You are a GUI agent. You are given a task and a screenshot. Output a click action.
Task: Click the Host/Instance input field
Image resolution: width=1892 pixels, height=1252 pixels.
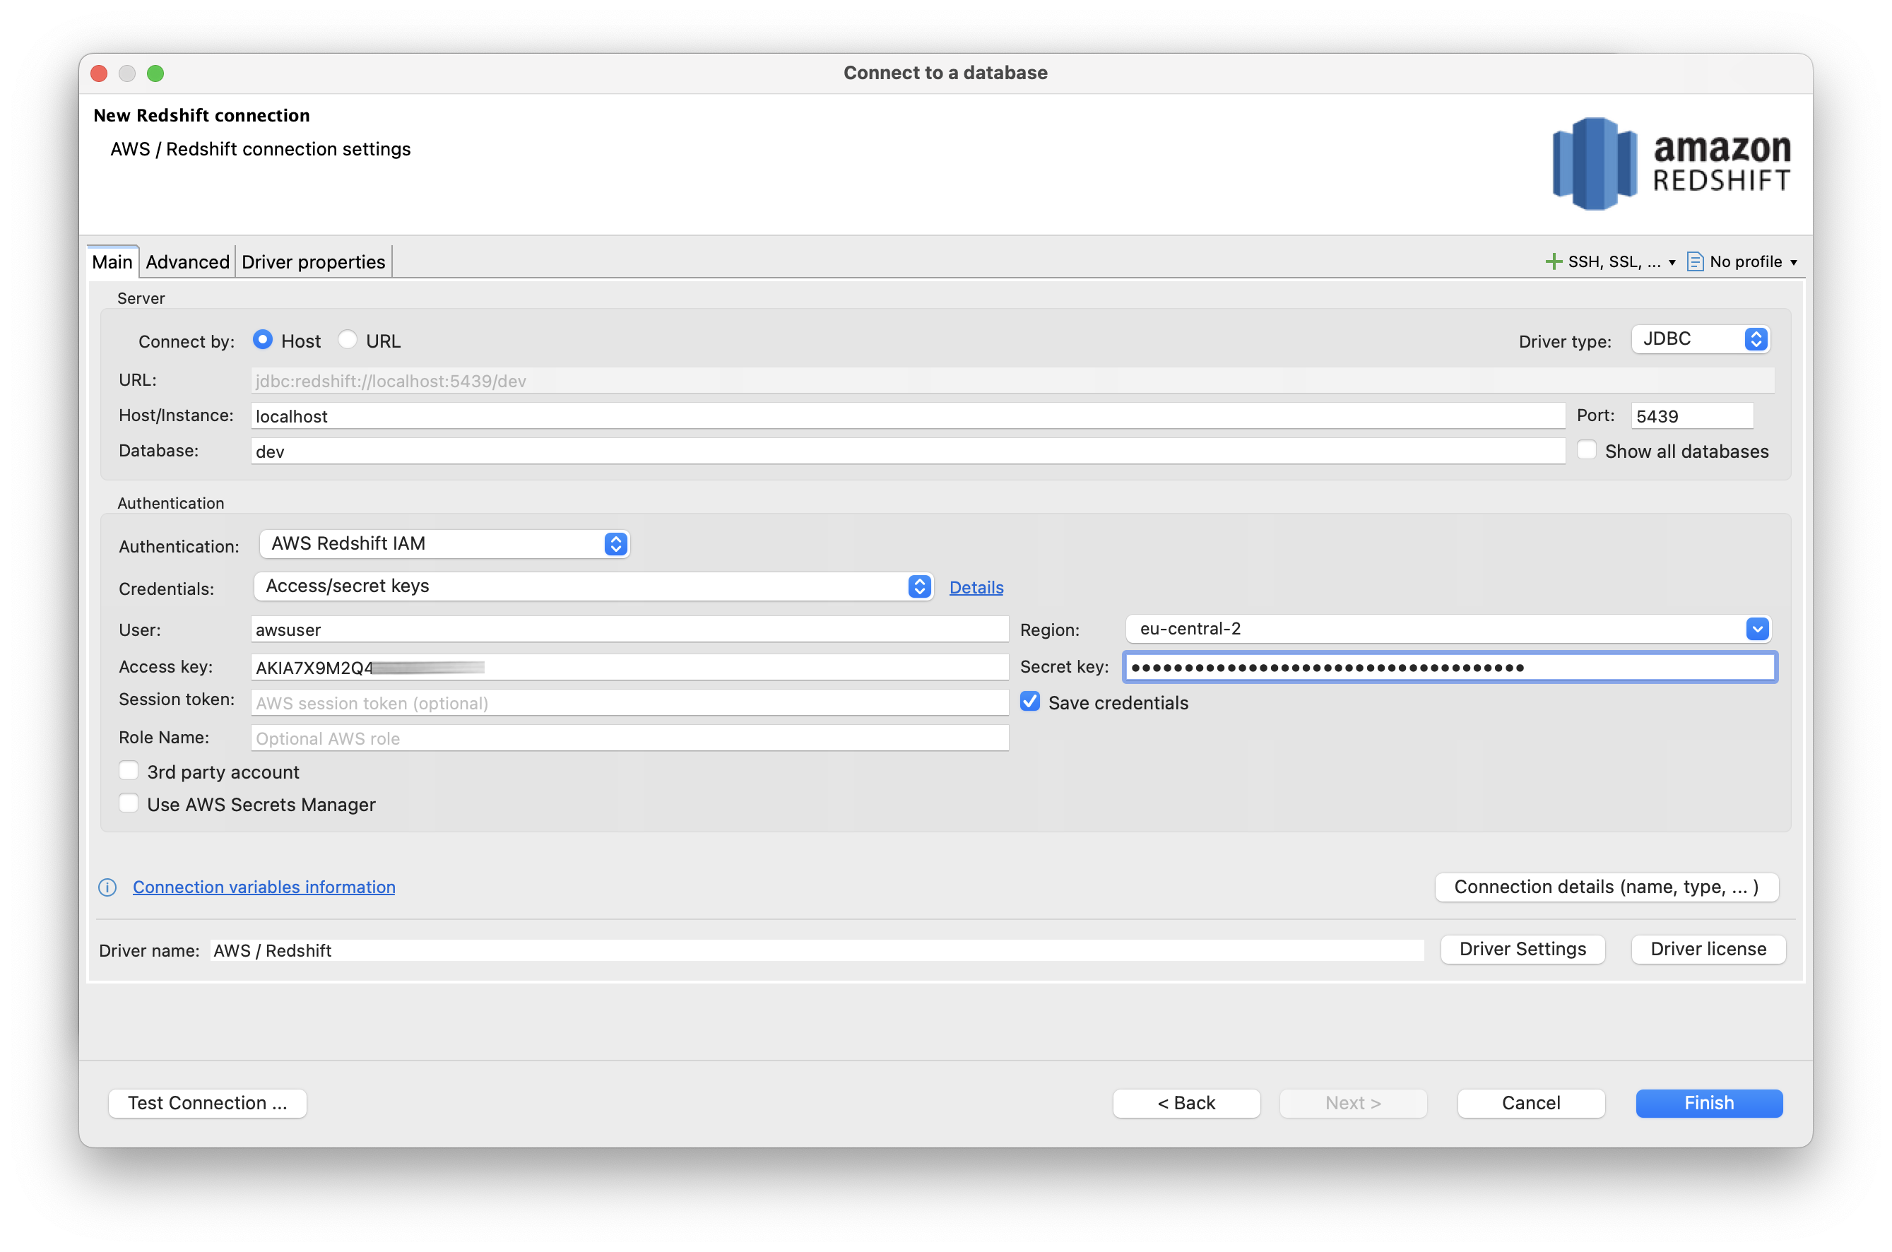[x=906, y=416]
